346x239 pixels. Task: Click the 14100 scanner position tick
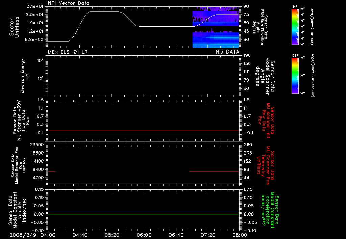pos(36,161)
